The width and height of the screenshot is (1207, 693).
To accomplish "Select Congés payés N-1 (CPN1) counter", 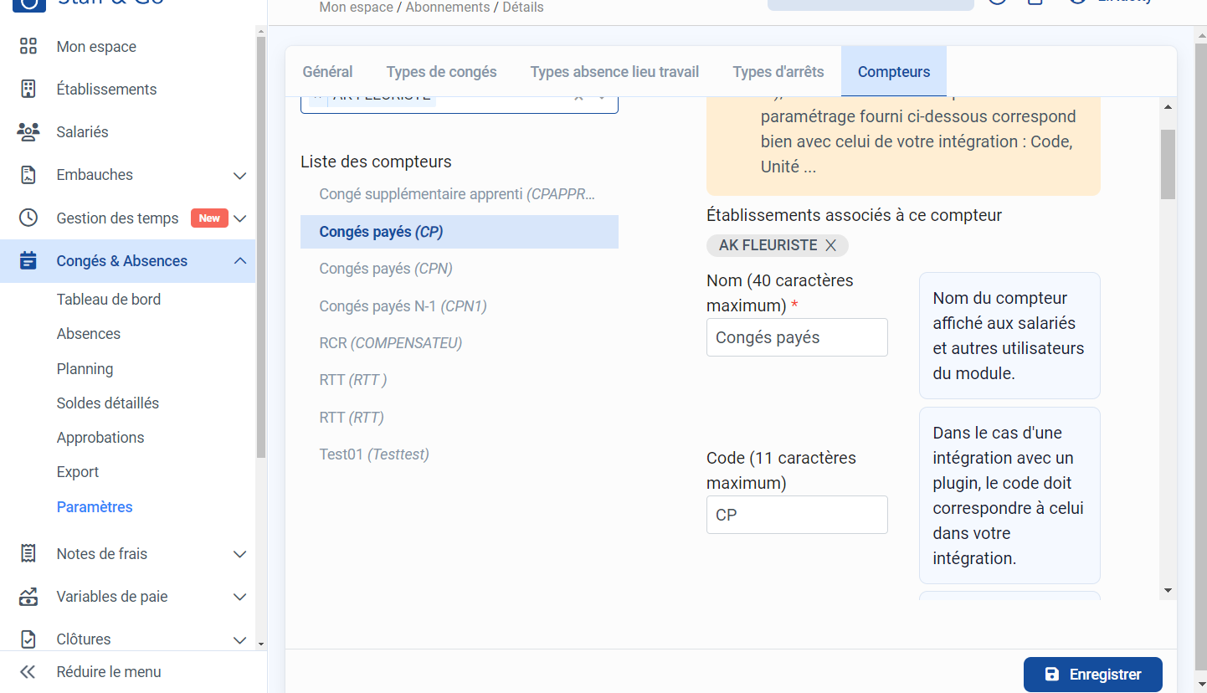I will pos(460,306).
